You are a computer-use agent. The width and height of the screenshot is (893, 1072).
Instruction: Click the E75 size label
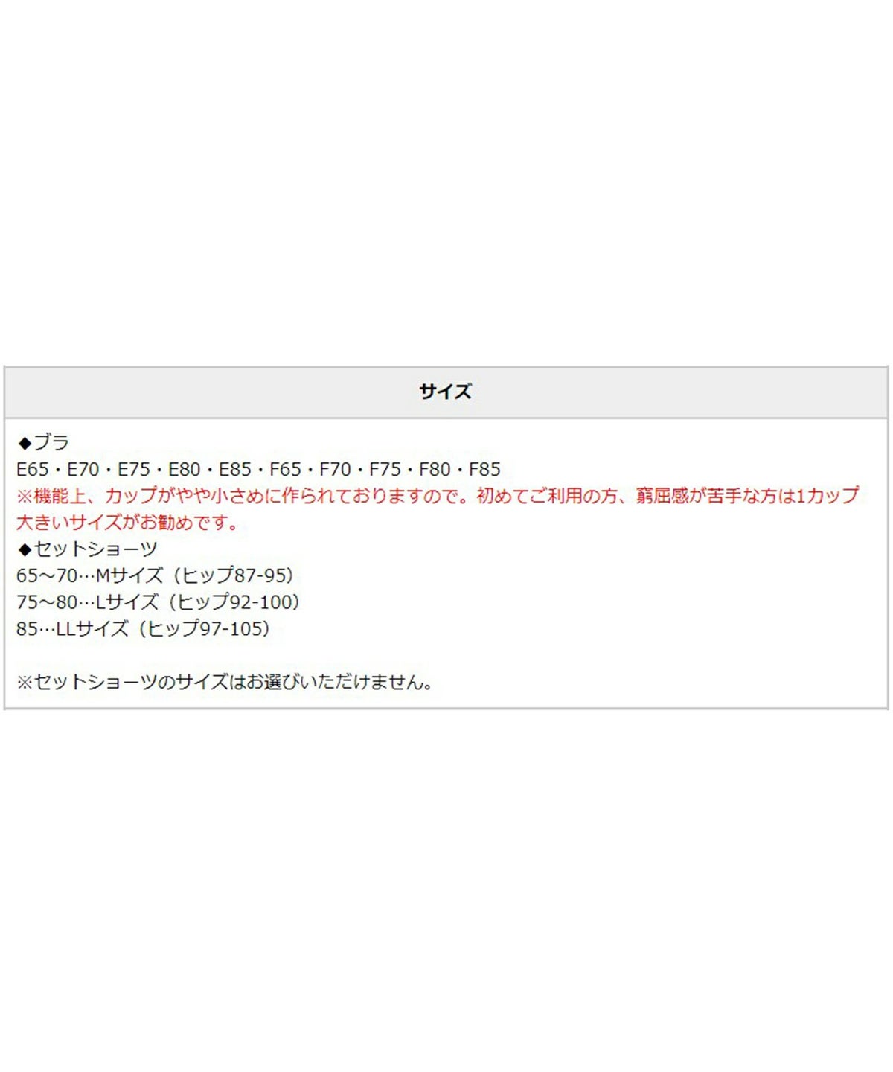tap(134, 469)
